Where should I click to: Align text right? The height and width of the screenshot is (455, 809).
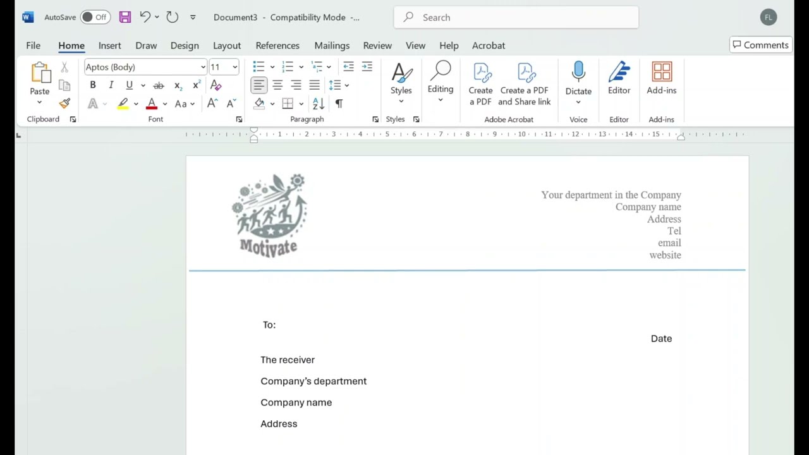296,85
